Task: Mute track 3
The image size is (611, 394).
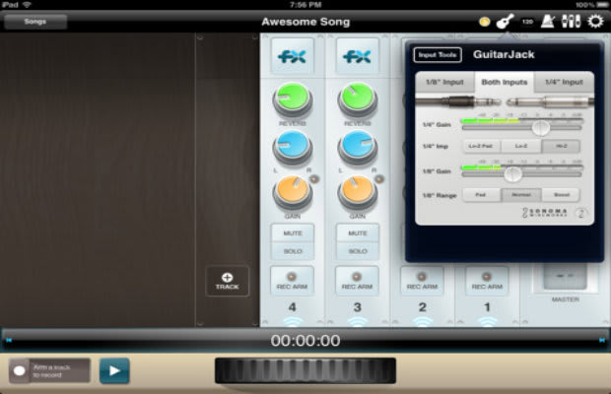Action: (358, 233)
